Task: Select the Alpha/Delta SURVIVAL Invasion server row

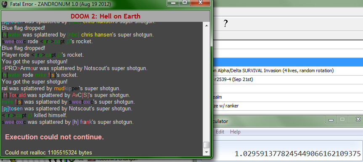Action: 288,71
